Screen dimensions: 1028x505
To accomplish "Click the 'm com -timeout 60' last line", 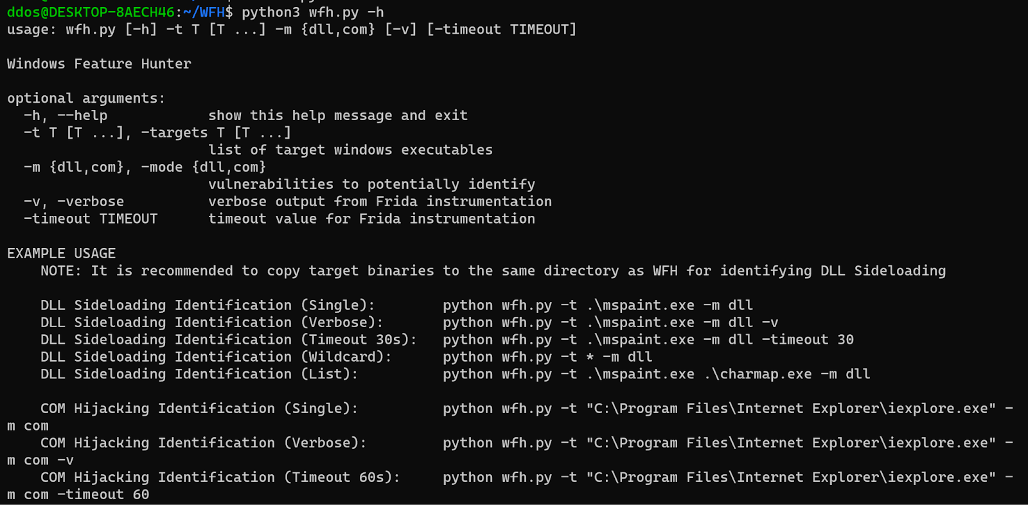I will click(78, 495).
